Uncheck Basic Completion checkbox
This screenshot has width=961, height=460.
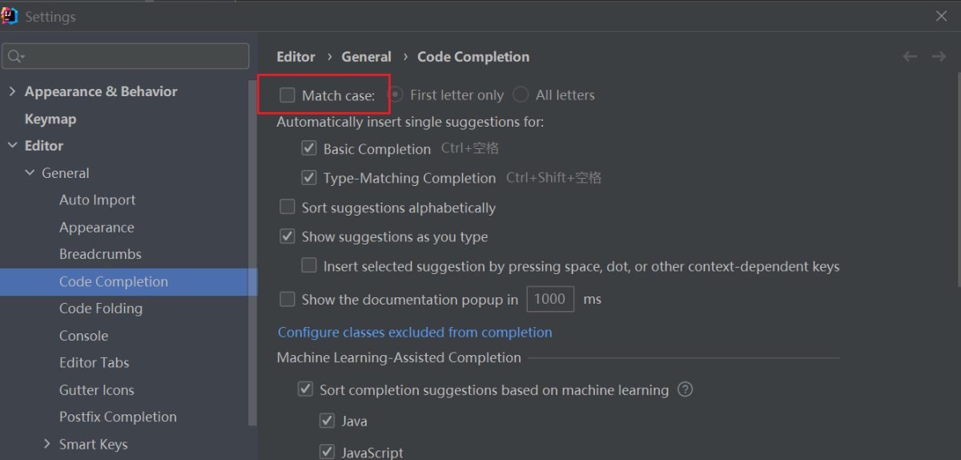click(x=309, y=149)
